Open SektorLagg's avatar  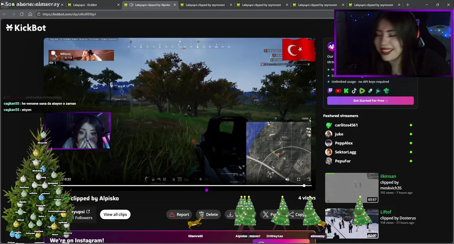pyautogui.click(x=329, y=152)
